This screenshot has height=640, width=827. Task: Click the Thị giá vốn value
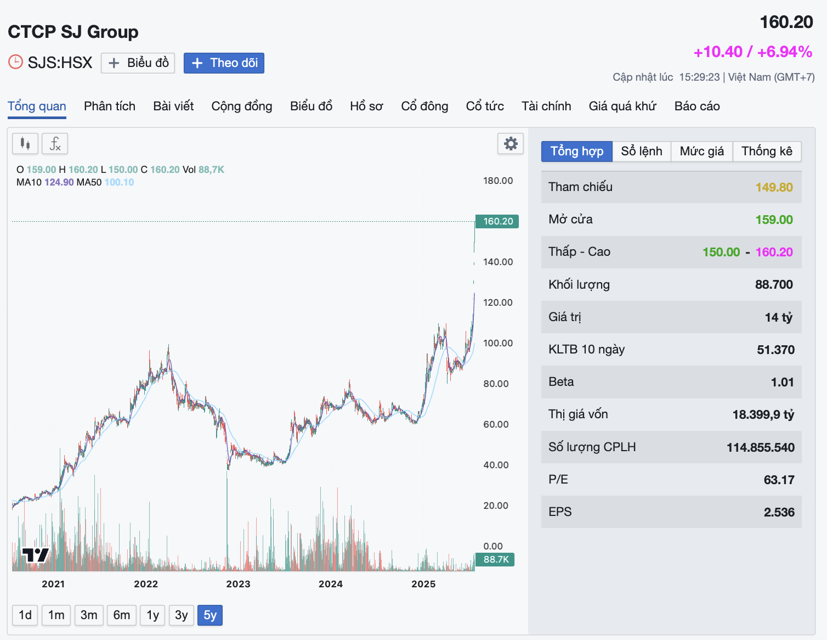(x=763, y=414)
